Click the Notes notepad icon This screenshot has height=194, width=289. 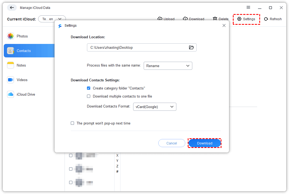(x=11, y=65)
